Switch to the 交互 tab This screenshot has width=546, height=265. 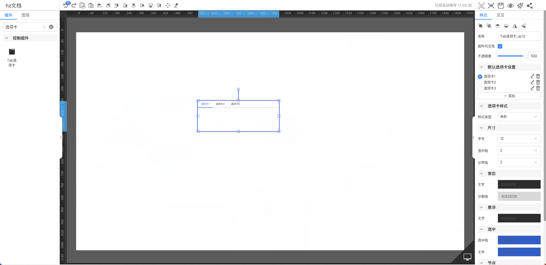500,15
